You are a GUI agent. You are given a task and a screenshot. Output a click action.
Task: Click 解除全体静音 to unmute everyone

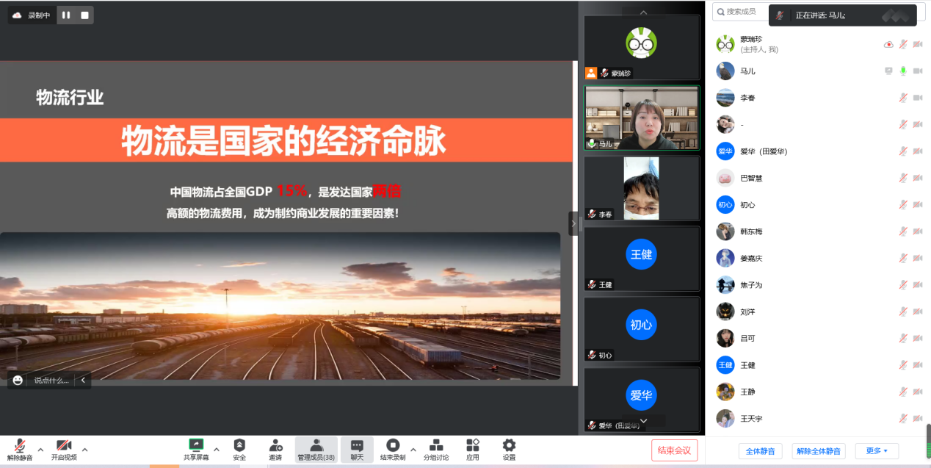coord(819,451)
